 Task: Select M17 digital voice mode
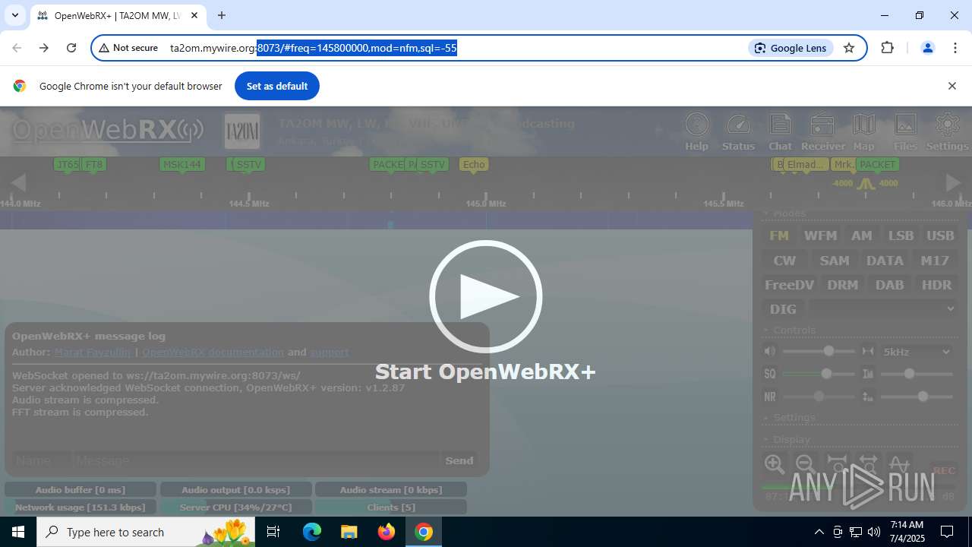[935, 261]
